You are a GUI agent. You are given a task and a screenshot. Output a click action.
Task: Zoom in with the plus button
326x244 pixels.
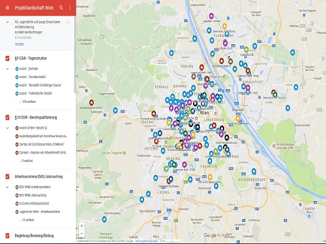[x=81, y=226]
